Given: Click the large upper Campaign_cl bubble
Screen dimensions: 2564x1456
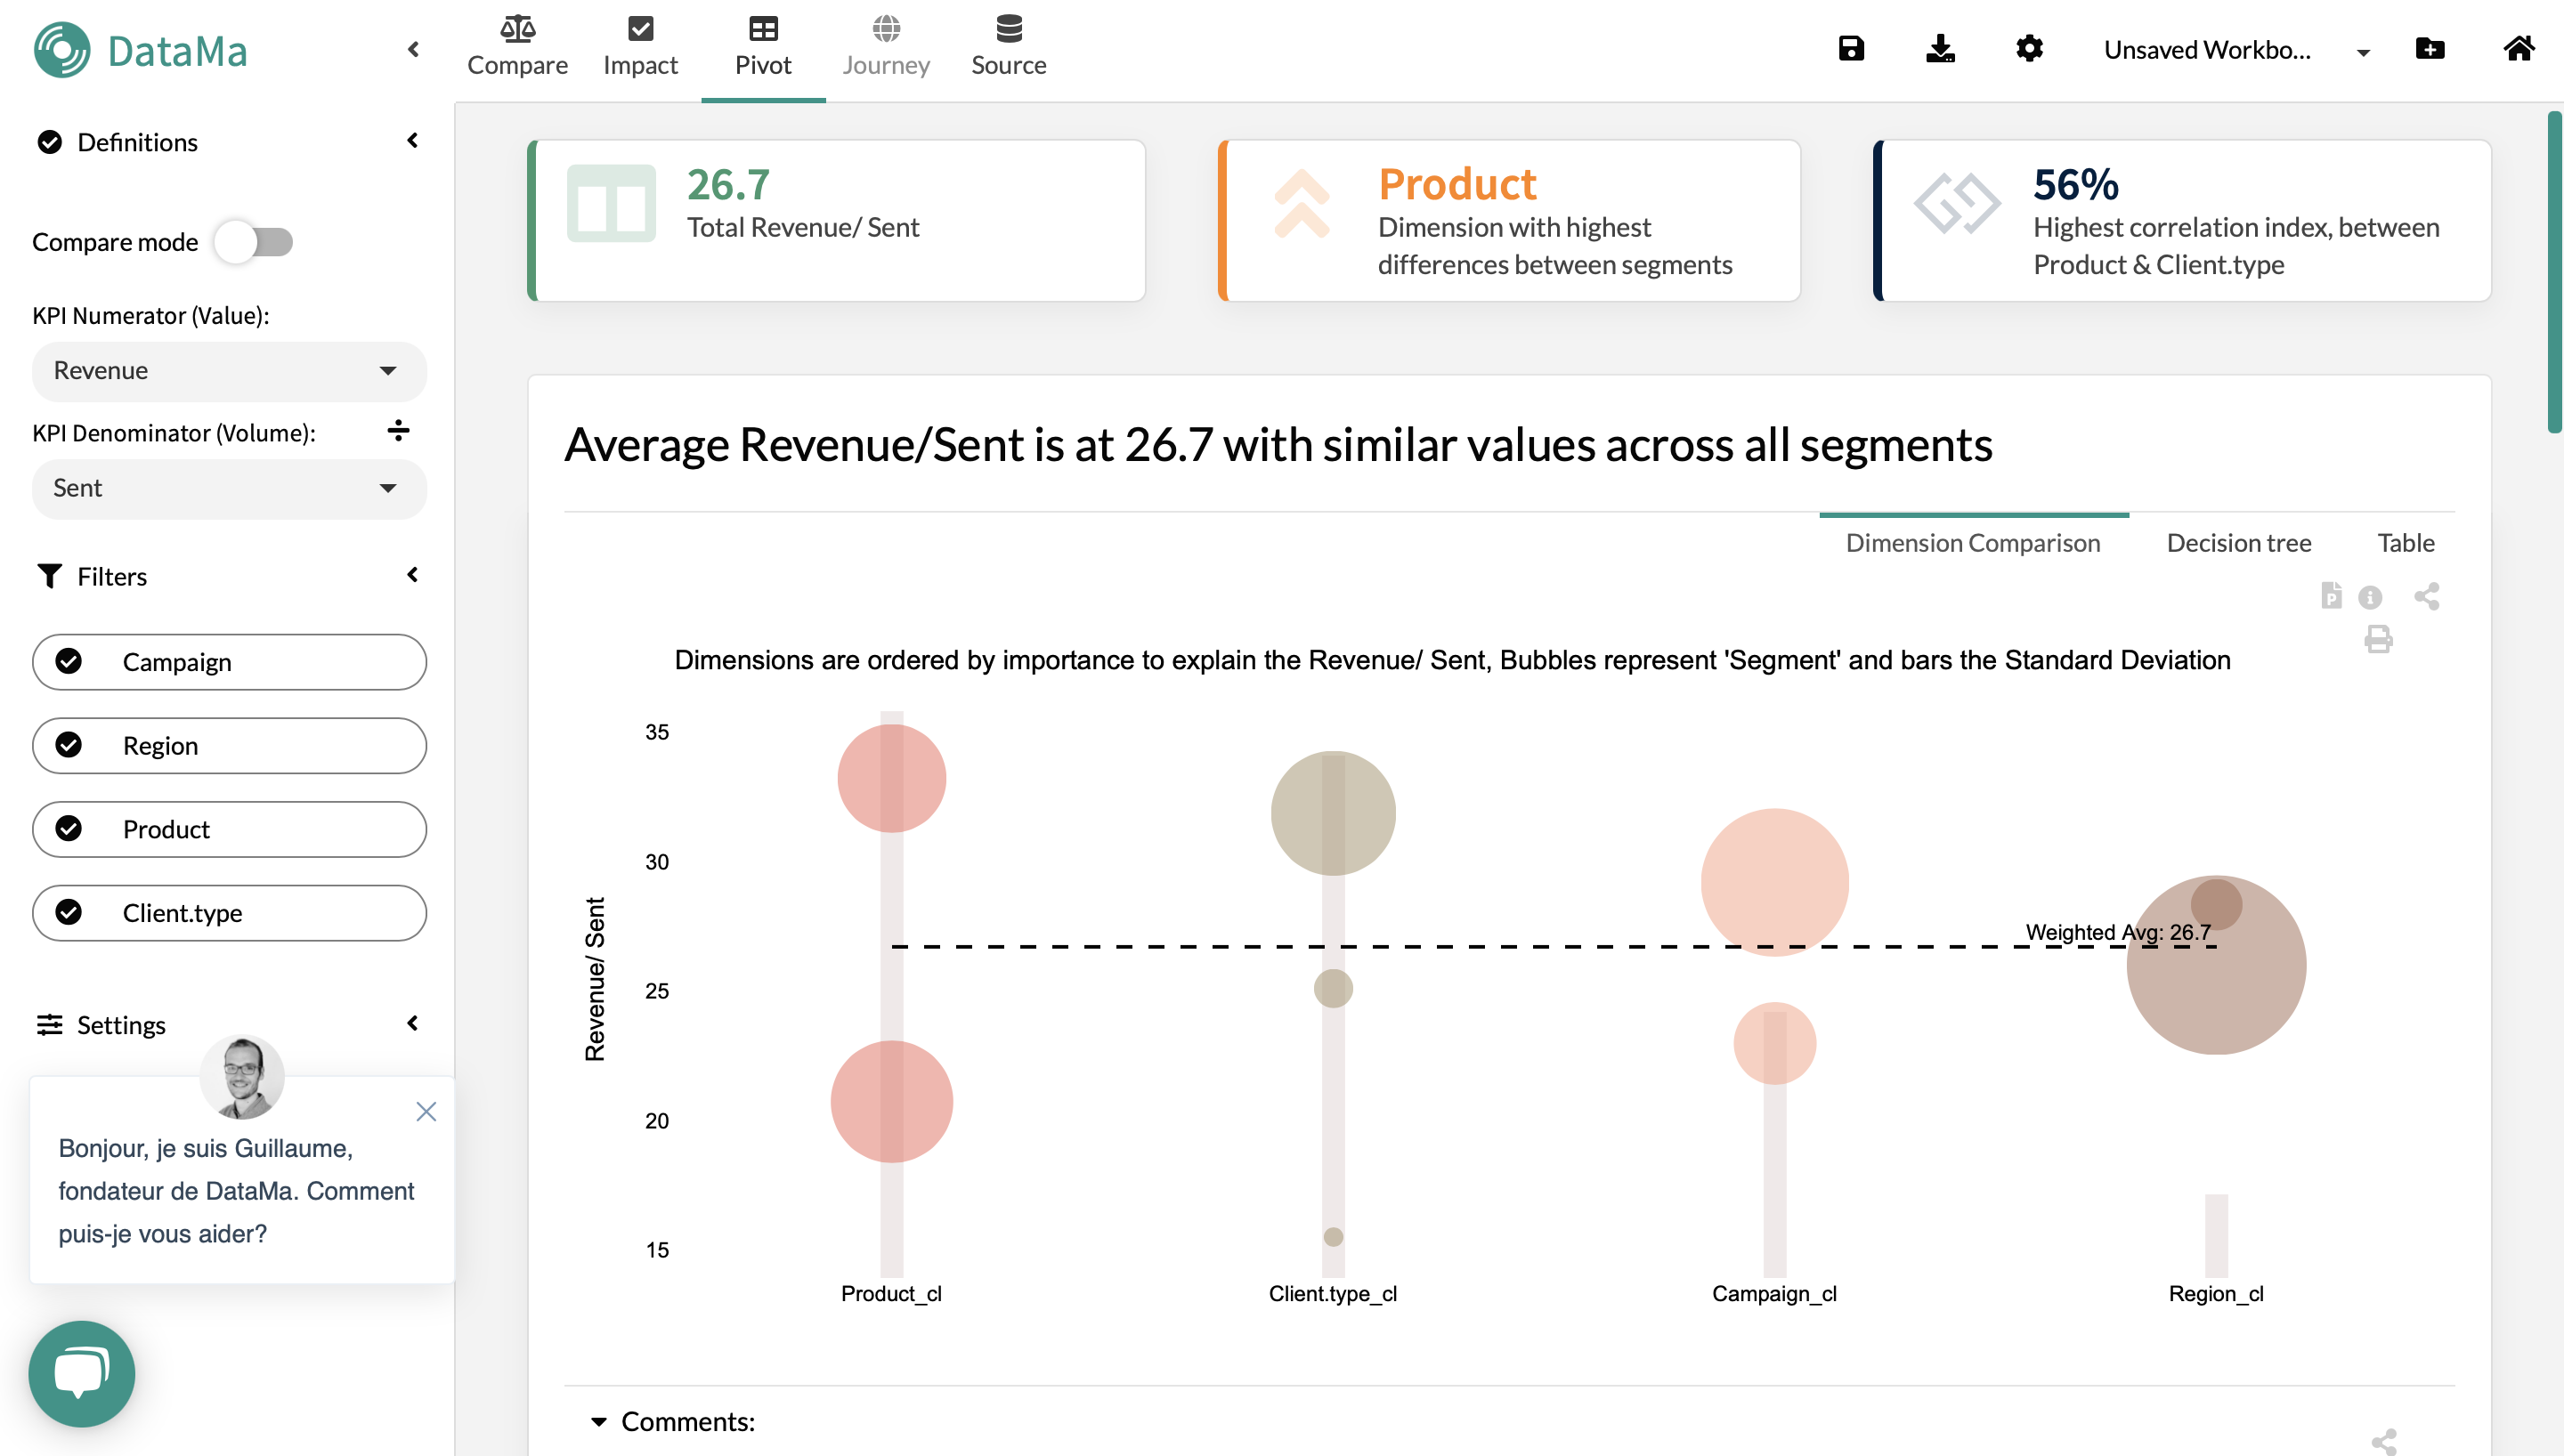Looking at the screenshot, I should (1775, 882).
